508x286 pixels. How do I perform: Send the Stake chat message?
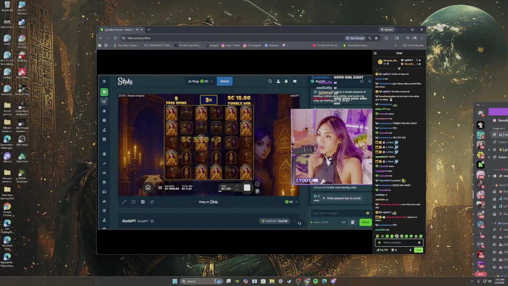366,222
